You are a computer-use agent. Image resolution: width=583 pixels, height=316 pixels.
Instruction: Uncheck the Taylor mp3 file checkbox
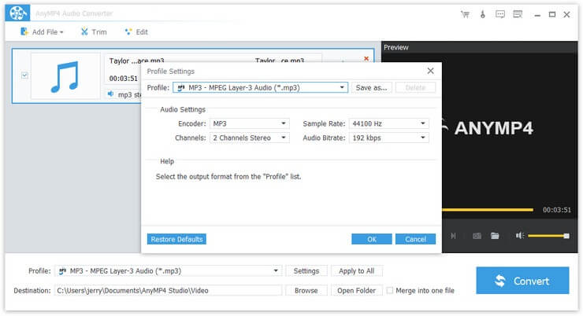point(24,75)
